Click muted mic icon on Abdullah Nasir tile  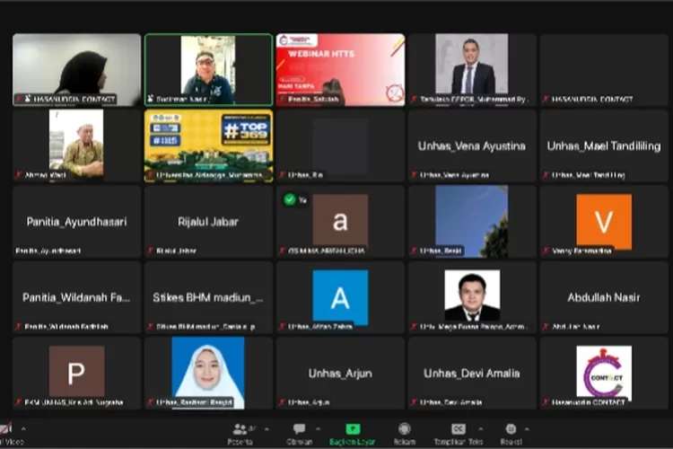point(546,327)
